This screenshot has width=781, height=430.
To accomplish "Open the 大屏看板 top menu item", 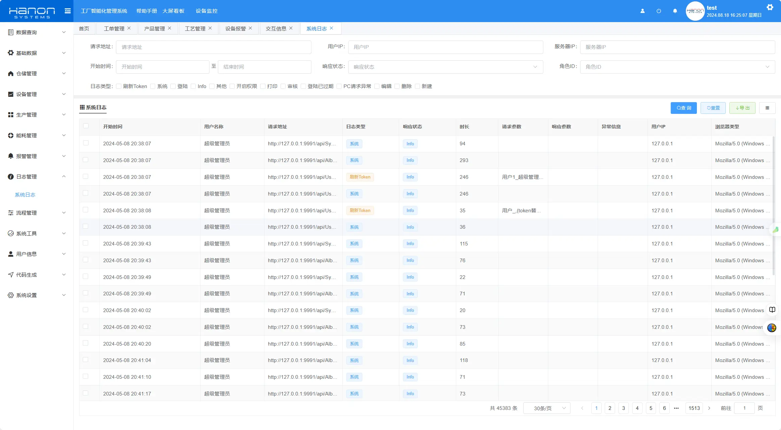I will tap(173, 11).
